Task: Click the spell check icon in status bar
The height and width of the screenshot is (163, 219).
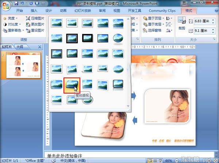Action: coord(54,160)
